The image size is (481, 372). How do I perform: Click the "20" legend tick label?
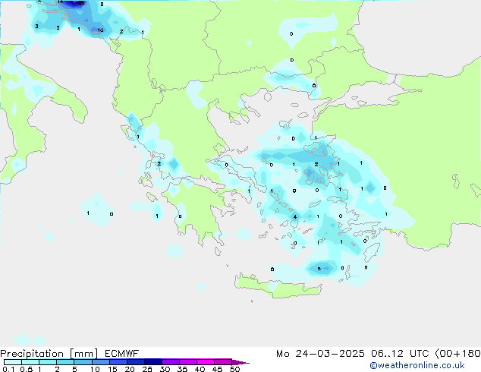[x=130, y=369]
